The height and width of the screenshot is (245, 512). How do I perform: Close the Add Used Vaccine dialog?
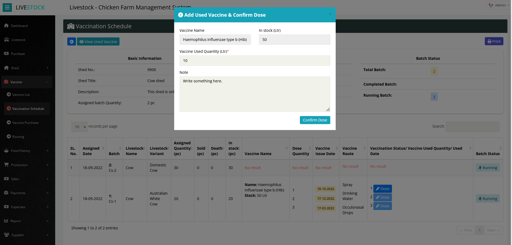coord(330,15)
